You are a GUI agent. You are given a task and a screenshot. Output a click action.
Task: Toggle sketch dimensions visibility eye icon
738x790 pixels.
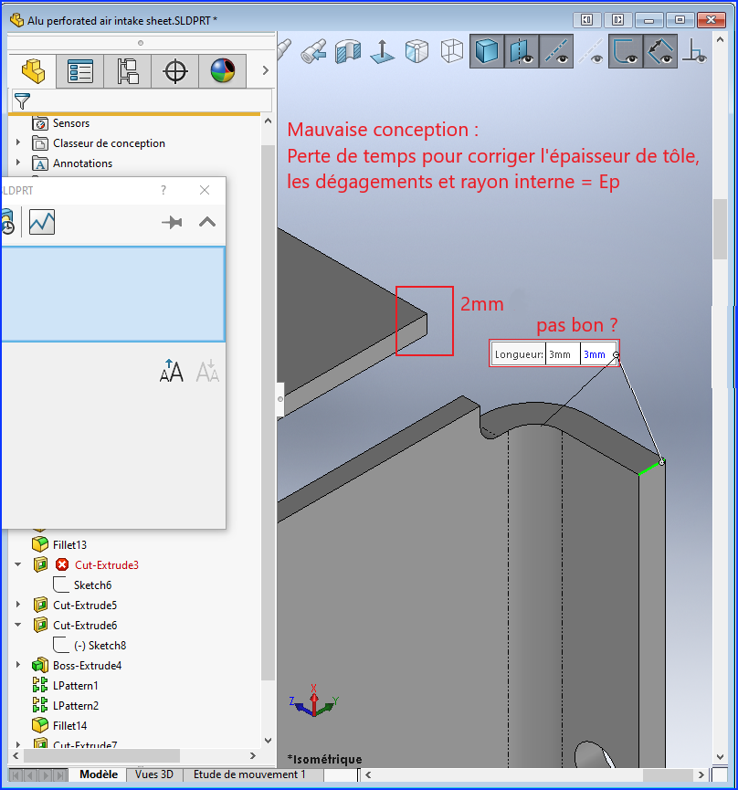[x=660, y=51]
